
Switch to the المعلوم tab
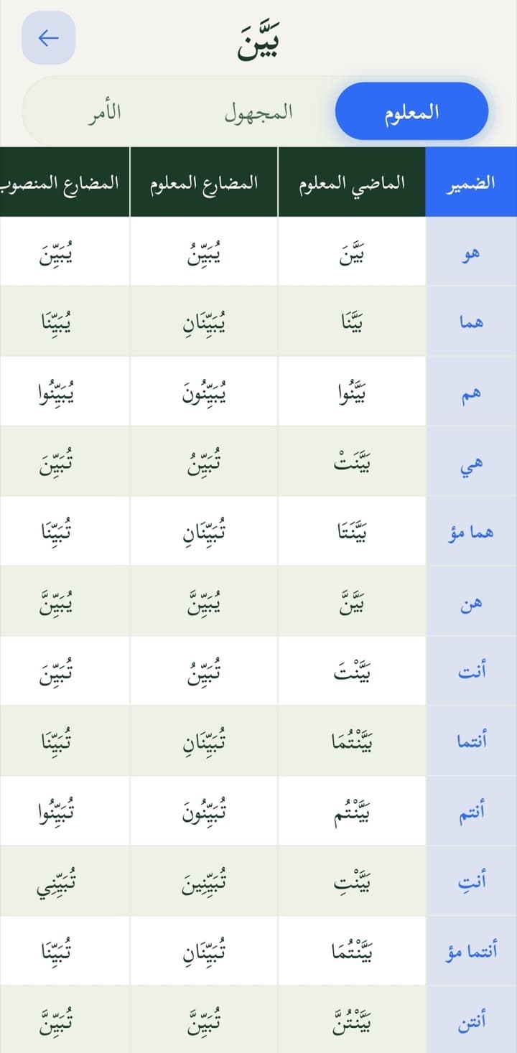pos(411,112)
